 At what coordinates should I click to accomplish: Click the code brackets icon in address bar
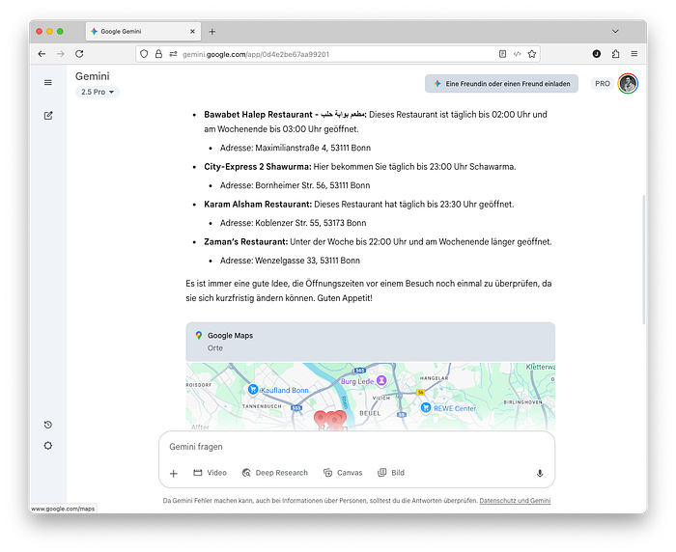coord(517,54)
